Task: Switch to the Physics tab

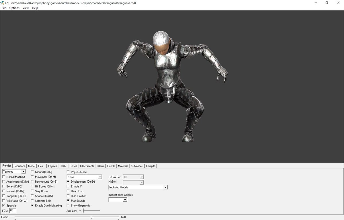Action: (52, 166)
